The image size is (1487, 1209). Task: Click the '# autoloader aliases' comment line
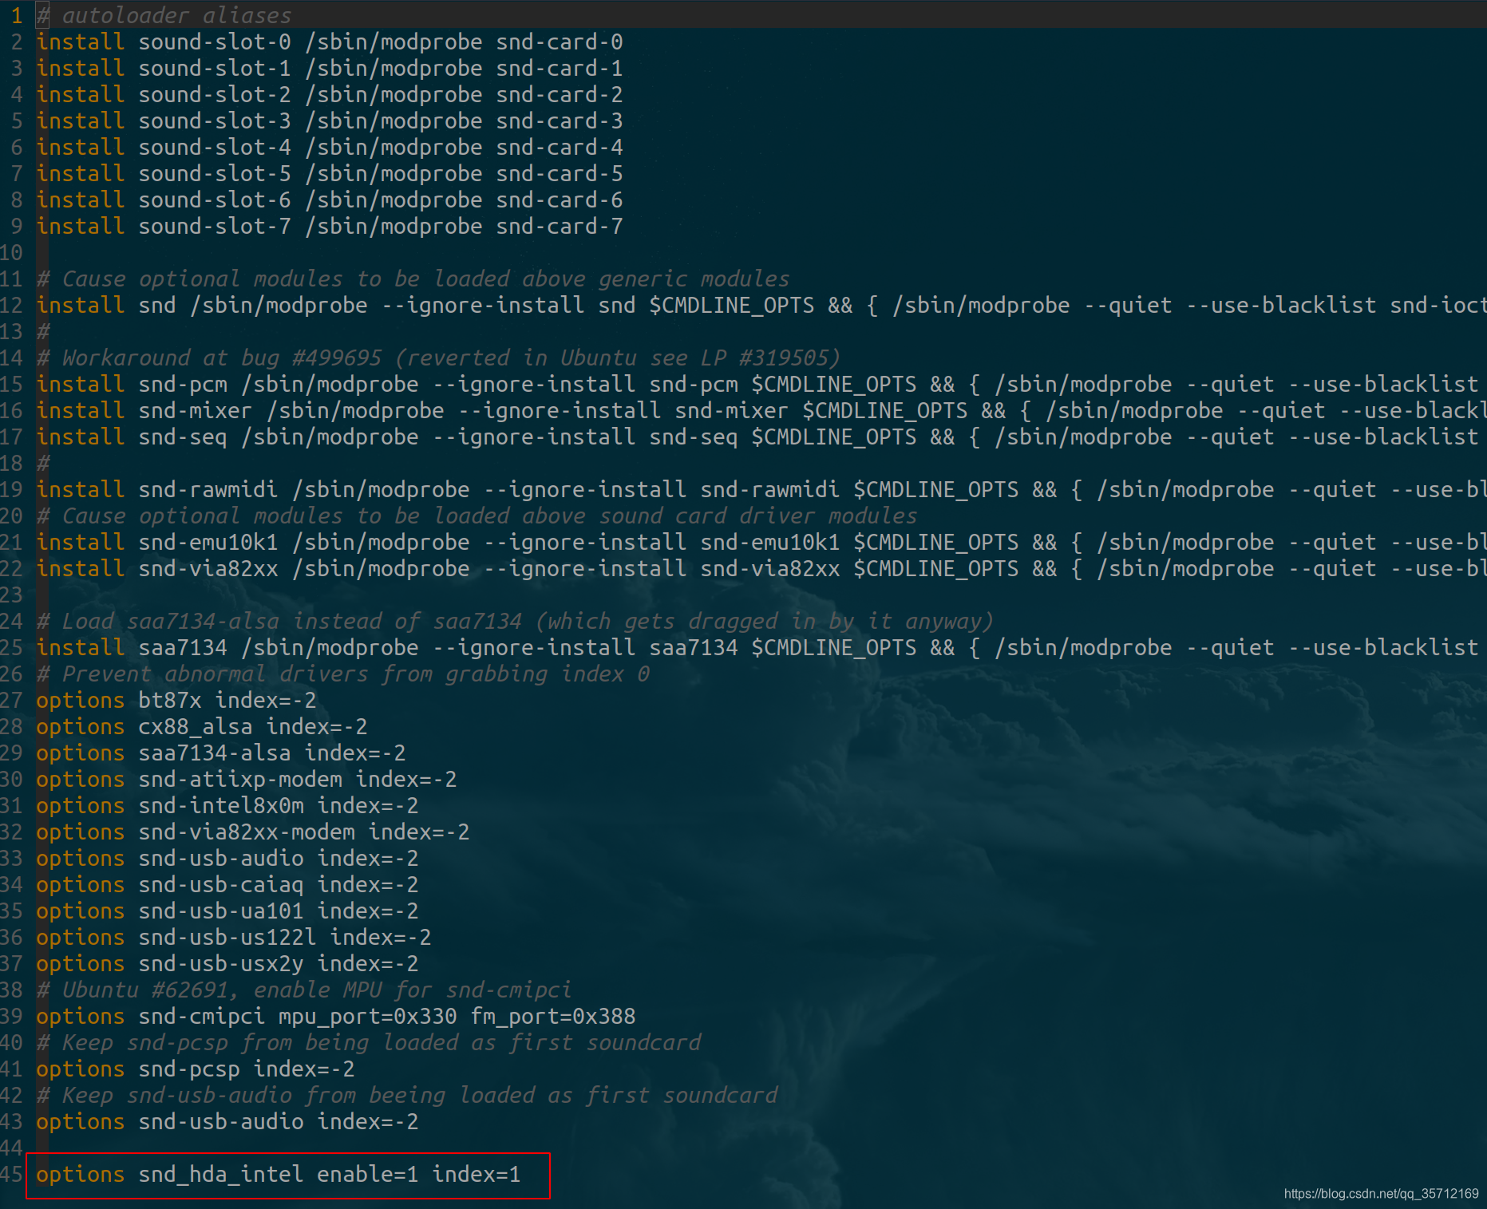click(164, 15)
